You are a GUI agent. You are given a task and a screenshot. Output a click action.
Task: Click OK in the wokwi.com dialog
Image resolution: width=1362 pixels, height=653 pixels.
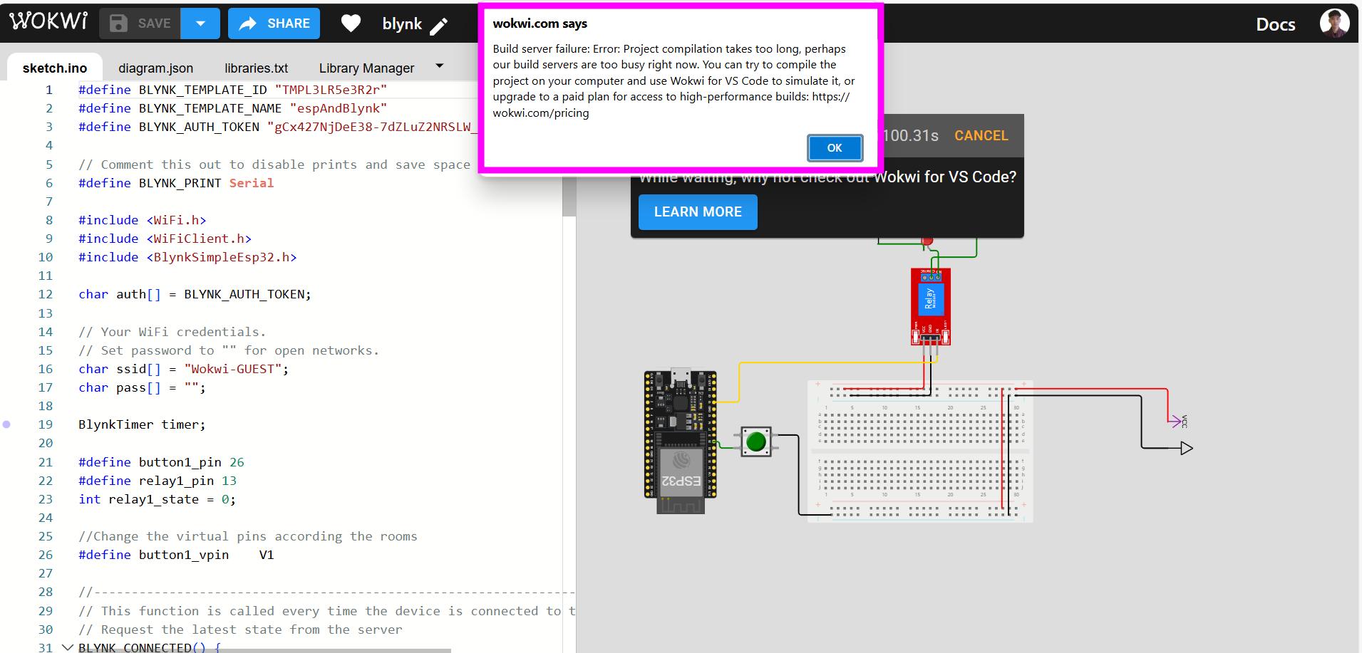[x=835, y=148]
